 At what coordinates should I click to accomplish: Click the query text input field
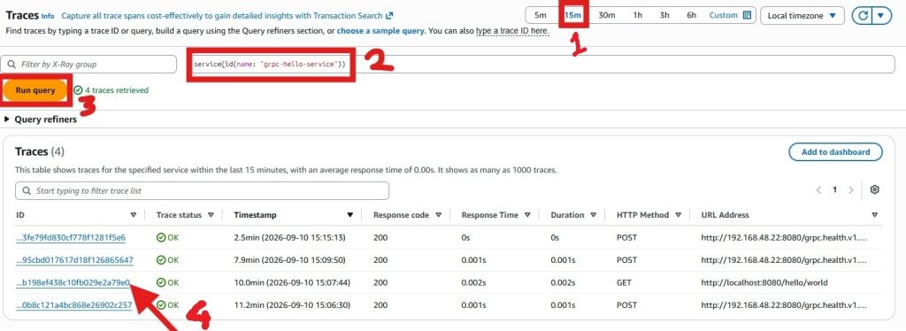[541, 64]
